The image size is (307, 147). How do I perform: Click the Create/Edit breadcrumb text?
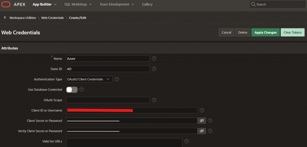pos(78,18)
